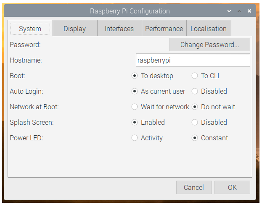
Task: Click the System tab
Action: [30, 29]
